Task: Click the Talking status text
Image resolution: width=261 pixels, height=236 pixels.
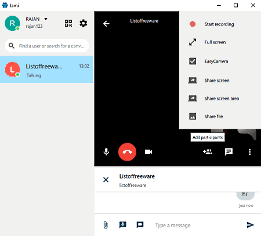Action: point(34,75)
